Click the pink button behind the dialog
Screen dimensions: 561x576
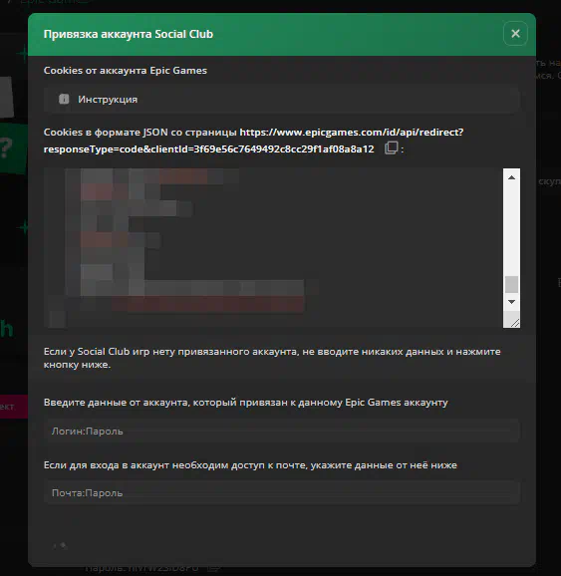(14, 407)
